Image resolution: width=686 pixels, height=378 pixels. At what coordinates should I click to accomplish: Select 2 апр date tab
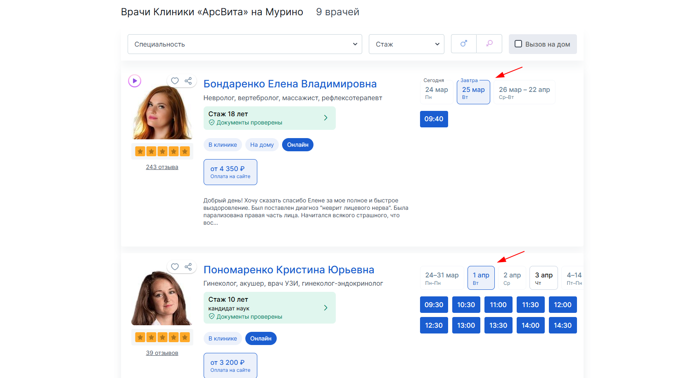coord(512,278)
